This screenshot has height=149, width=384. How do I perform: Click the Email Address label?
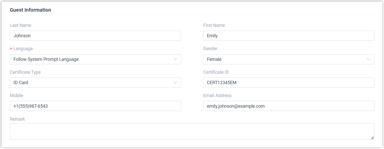[x=217, y=96]
